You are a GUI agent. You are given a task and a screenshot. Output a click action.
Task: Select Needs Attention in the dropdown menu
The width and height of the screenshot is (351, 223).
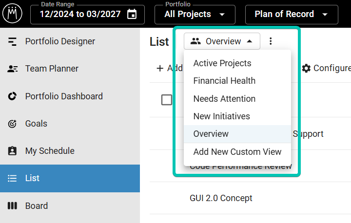point(224,99)
